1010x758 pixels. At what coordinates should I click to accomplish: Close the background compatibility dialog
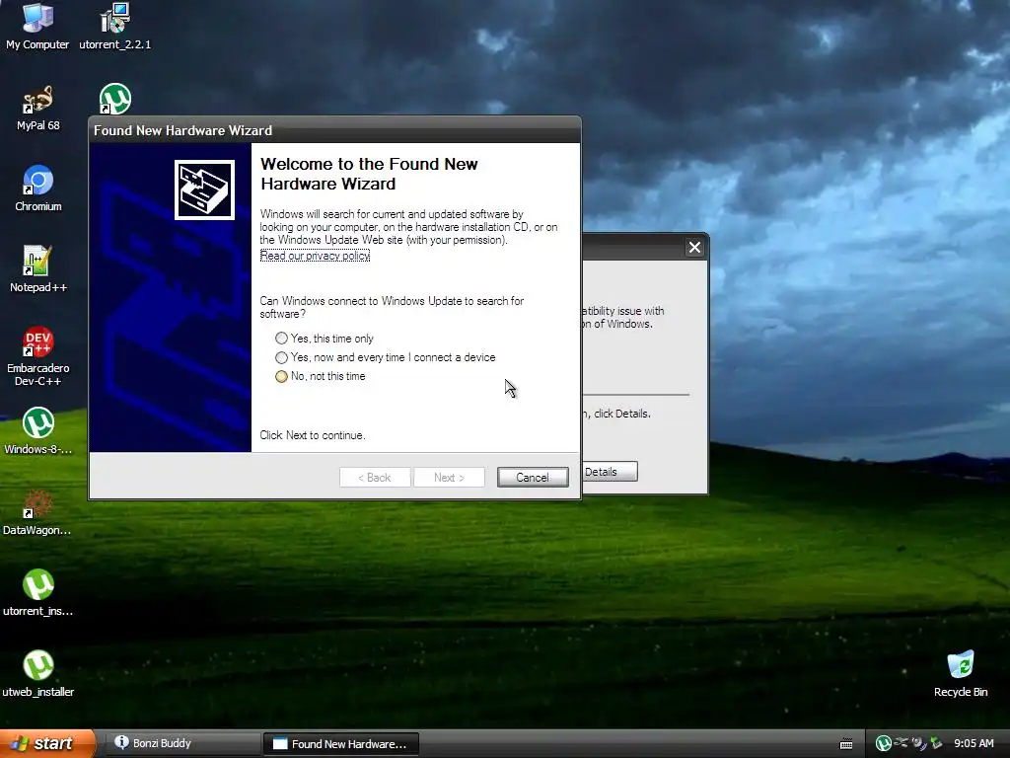click(694, 248)
